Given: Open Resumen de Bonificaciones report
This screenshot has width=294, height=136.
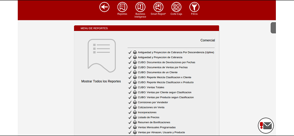Looking at the screenshot, I should coord(154,122).
